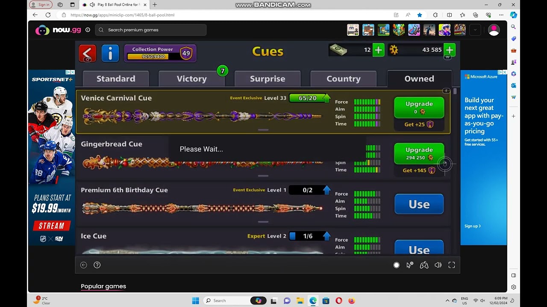Open browser extensions puzzle icon
The image size is (547, 307).
pos(435,15)
